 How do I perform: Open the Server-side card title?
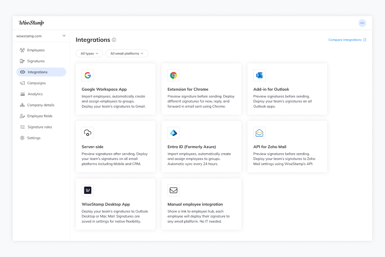92,147
